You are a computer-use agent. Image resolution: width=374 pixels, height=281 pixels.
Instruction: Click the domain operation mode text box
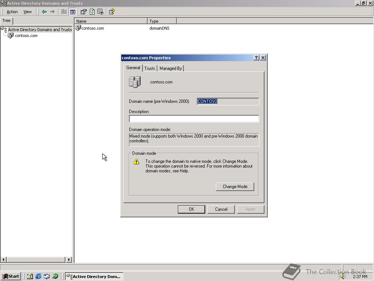coord(194,140)
